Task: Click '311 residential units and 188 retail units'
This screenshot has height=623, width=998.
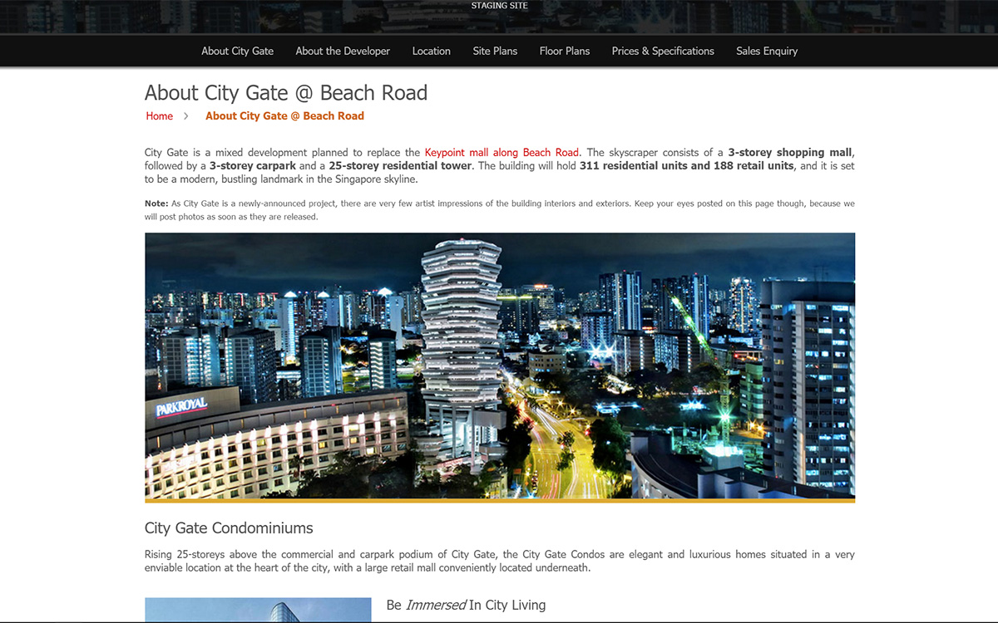Action: tap(687, 166)
